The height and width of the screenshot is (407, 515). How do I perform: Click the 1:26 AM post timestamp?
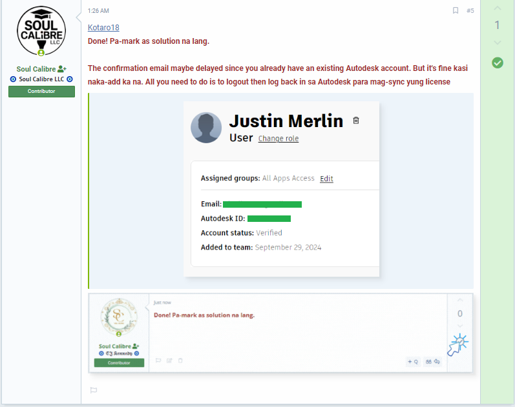98,11
